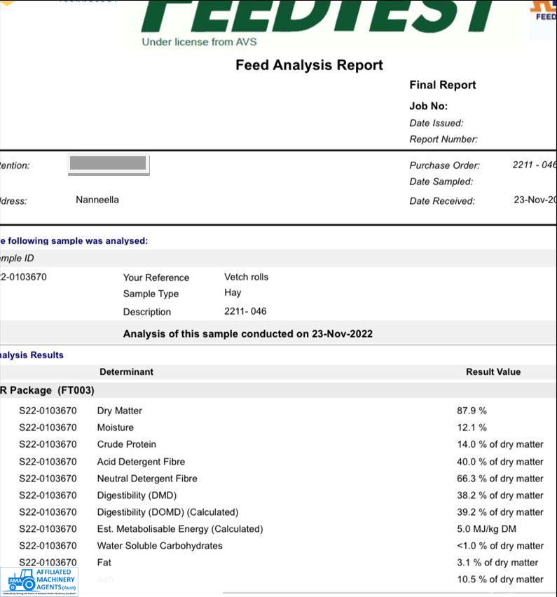Viewport: 557px width, 597px height.
Task: Click the 'Moisture' determinant
Action: 116,427
